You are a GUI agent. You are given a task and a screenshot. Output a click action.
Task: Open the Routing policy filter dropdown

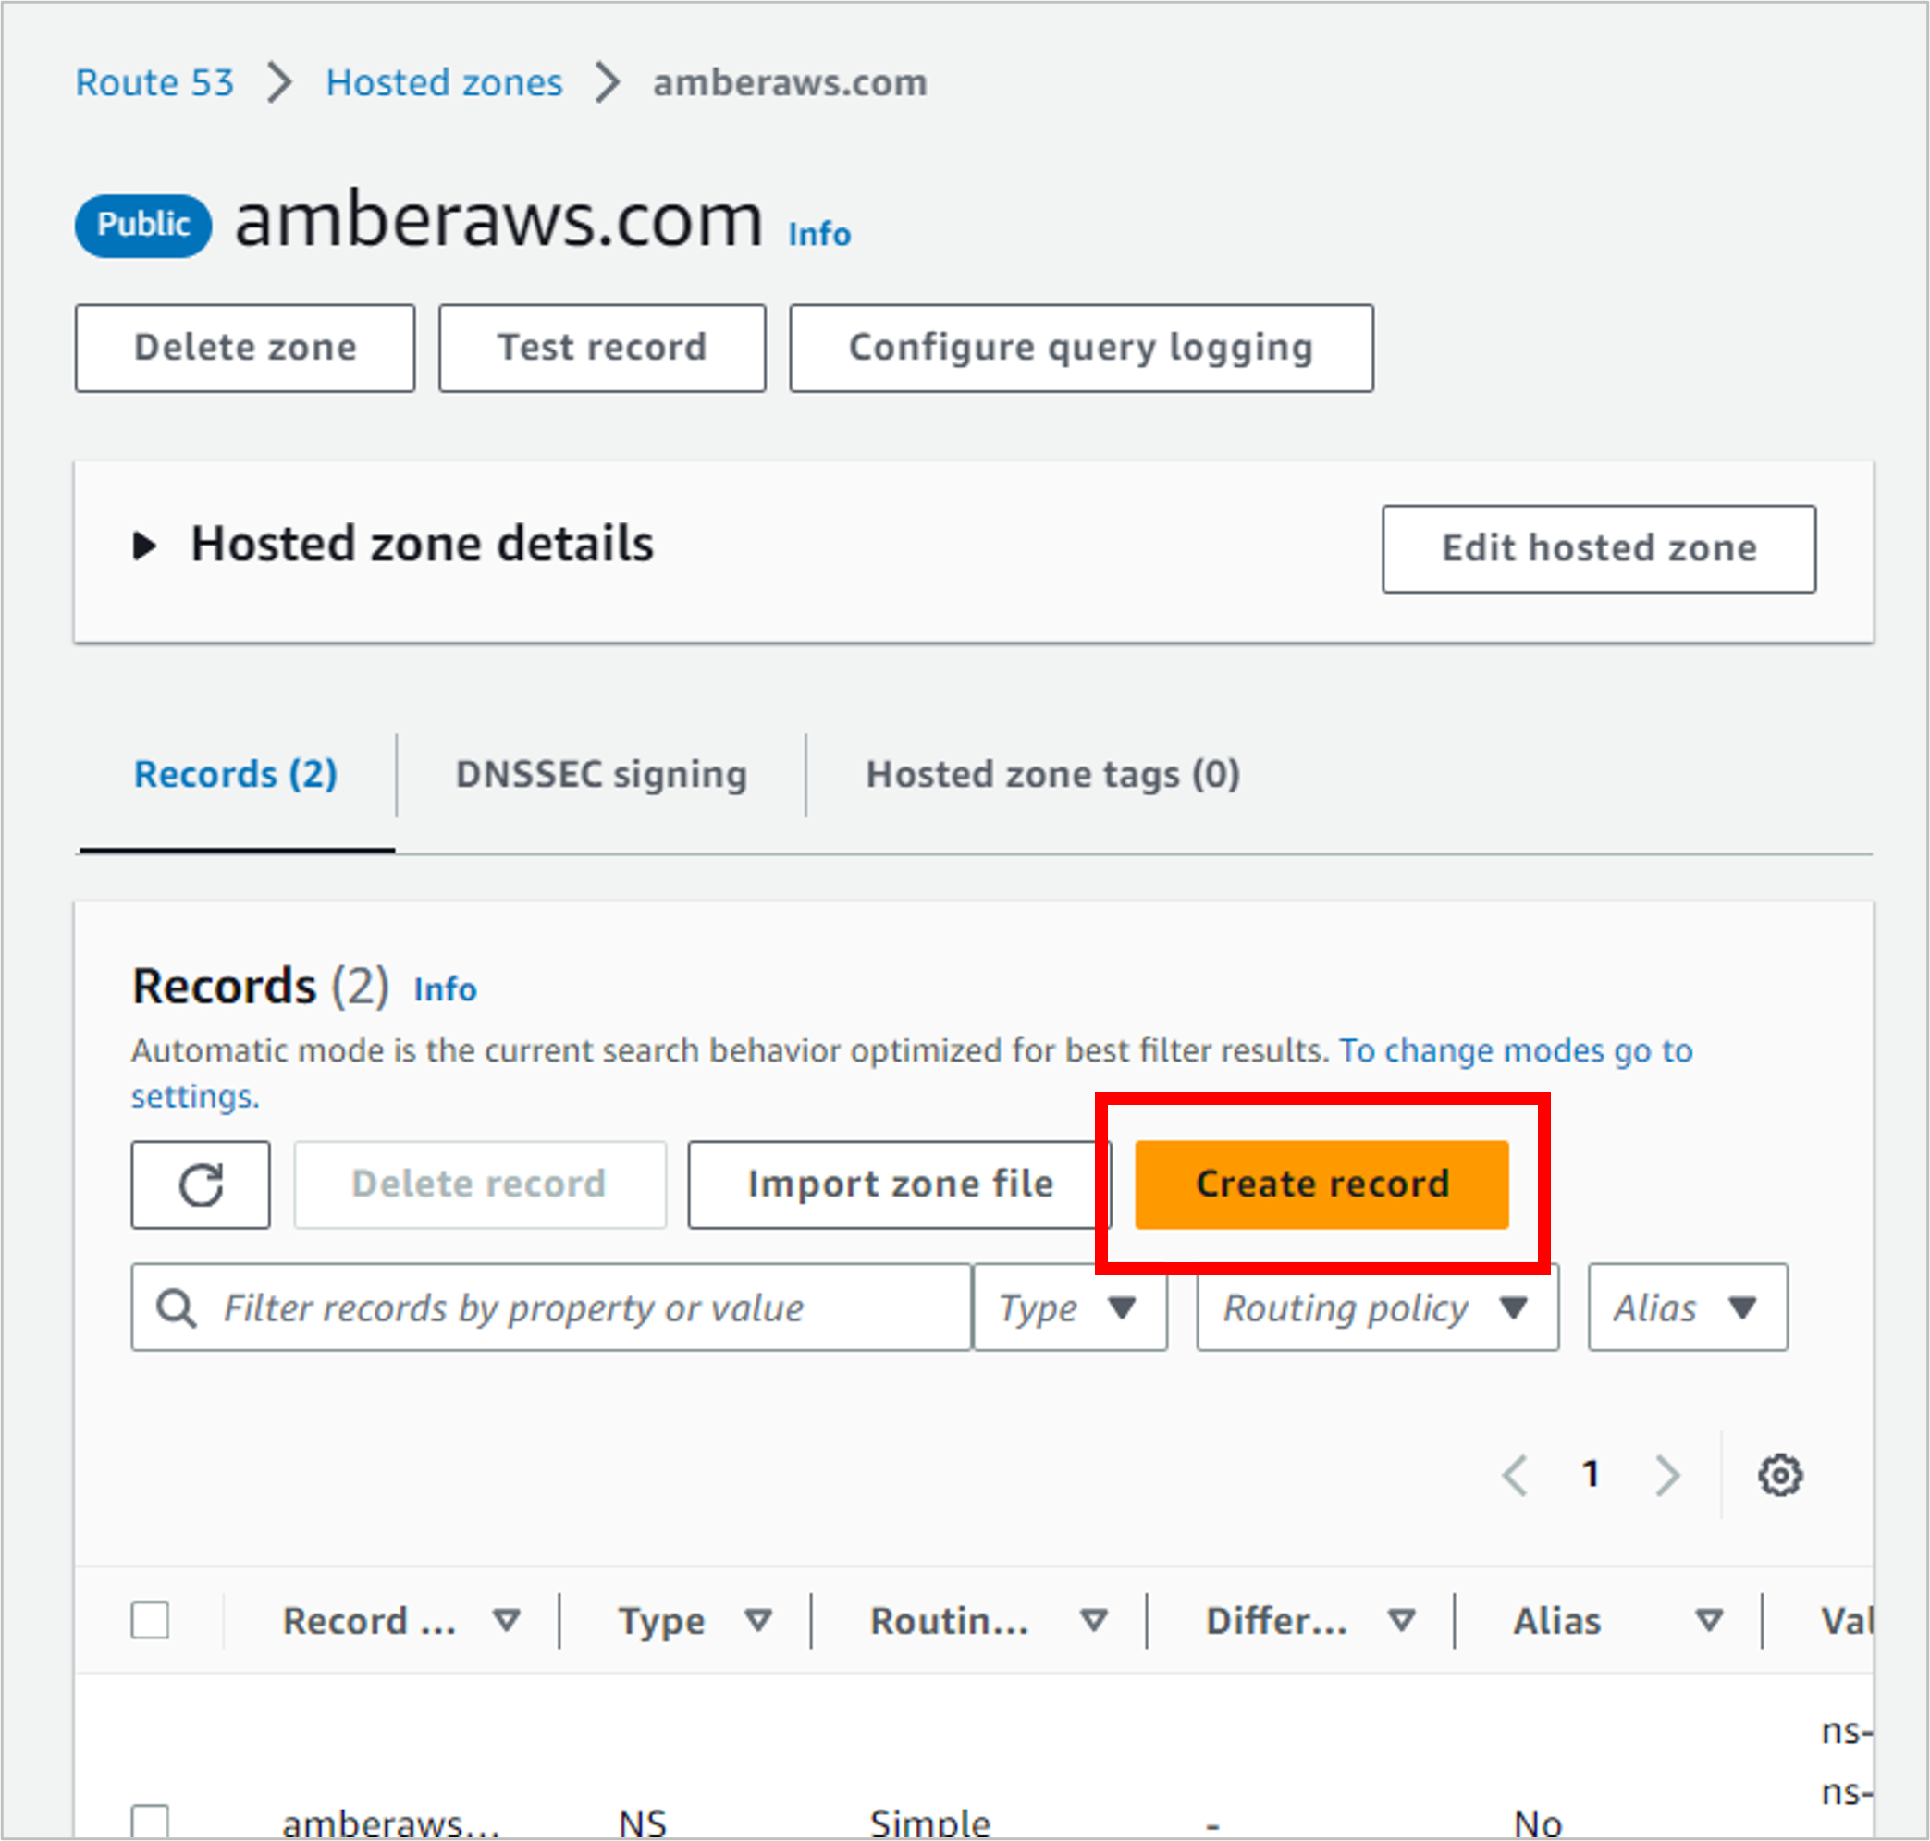1377,1307
